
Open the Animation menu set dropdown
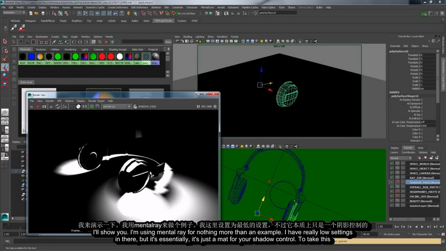[x=14, y=13]
